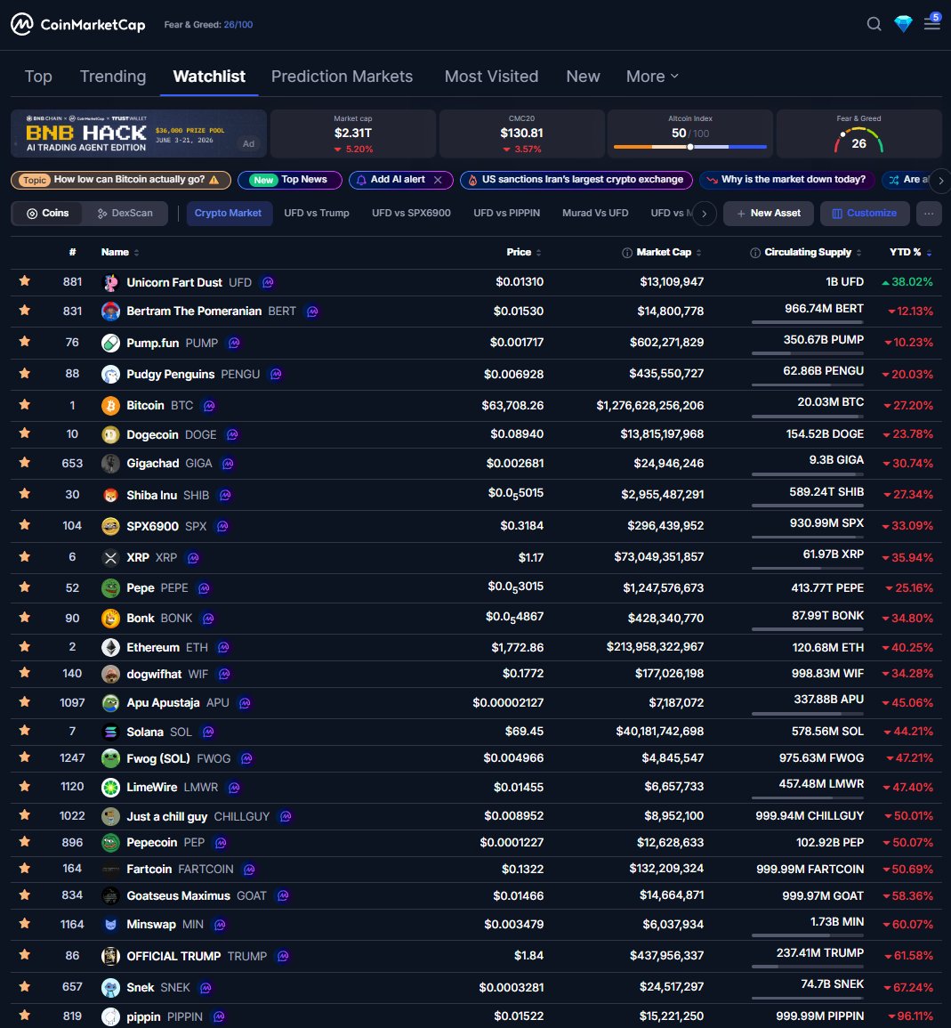Toggle the watchlist star for pippin
The image size is (951, 1028).
pos(25,1015)
